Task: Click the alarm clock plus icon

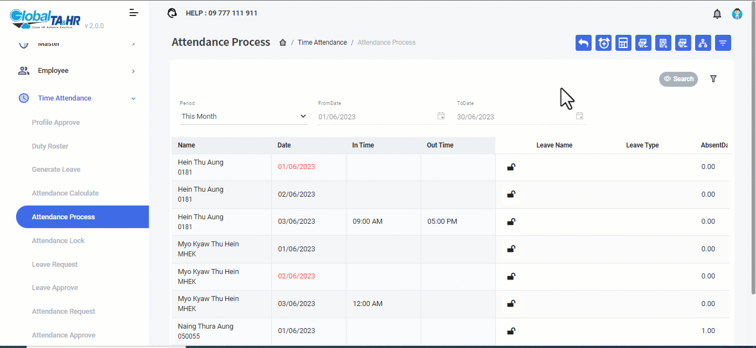Action: click(x=603, y=43)
